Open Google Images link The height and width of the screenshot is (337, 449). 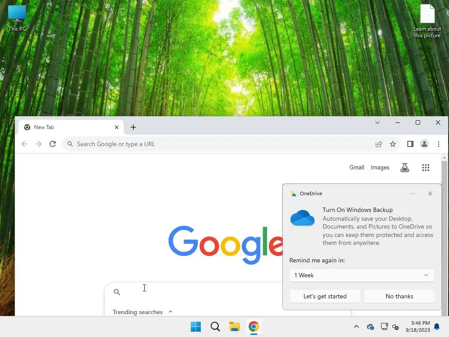[380, 167]
